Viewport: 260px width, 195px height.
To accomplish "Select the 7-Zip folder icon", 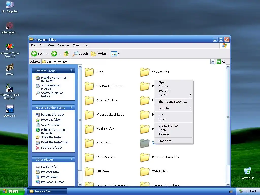I will [89, 72].
